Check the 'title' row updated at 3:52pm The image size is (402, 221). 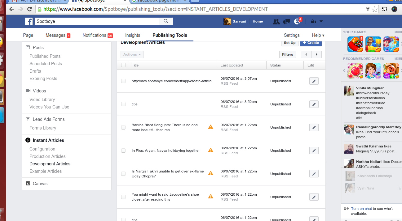click(x=123, y=104)
